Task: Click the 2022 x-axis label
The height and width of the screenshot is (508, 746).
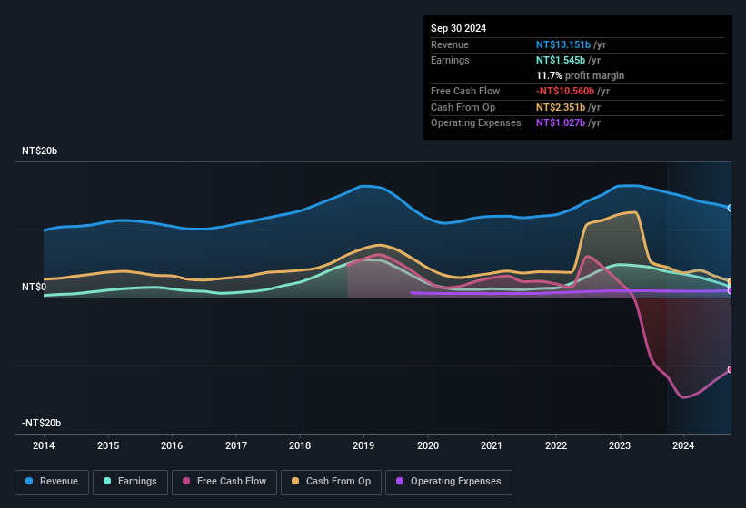Action: coord(556,445)
